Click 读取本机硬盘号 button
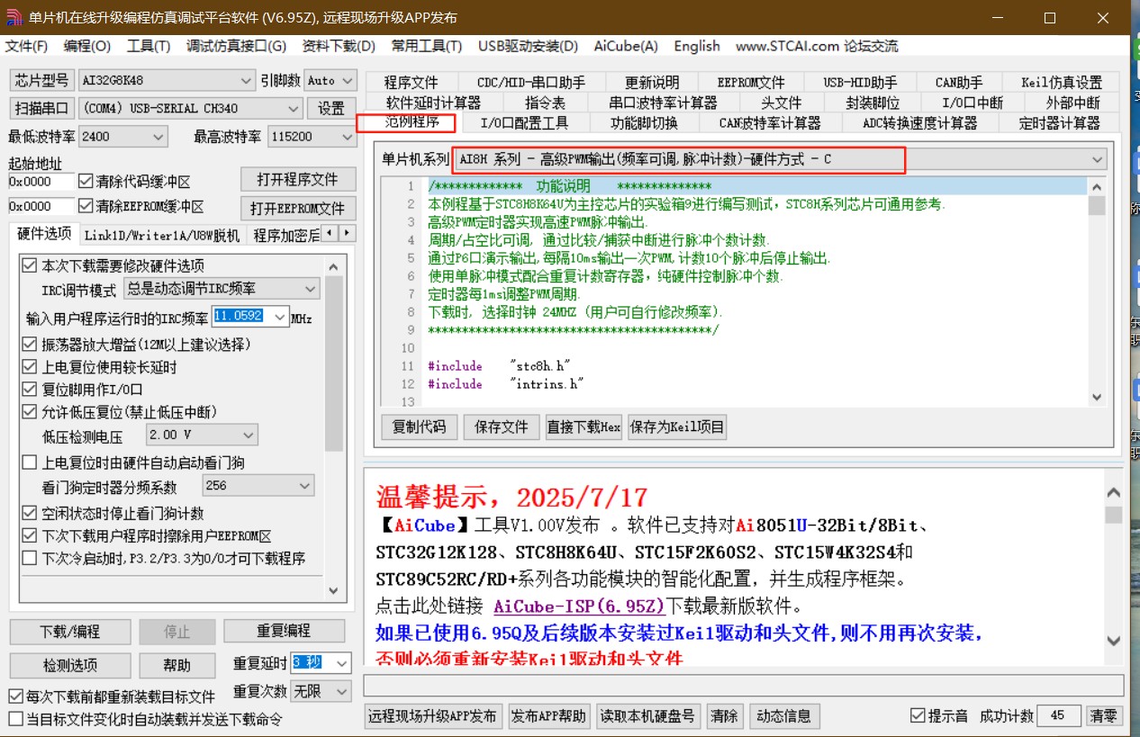Screen dimensions: 1140x737 pyautogui.click(x=647, y=716)
